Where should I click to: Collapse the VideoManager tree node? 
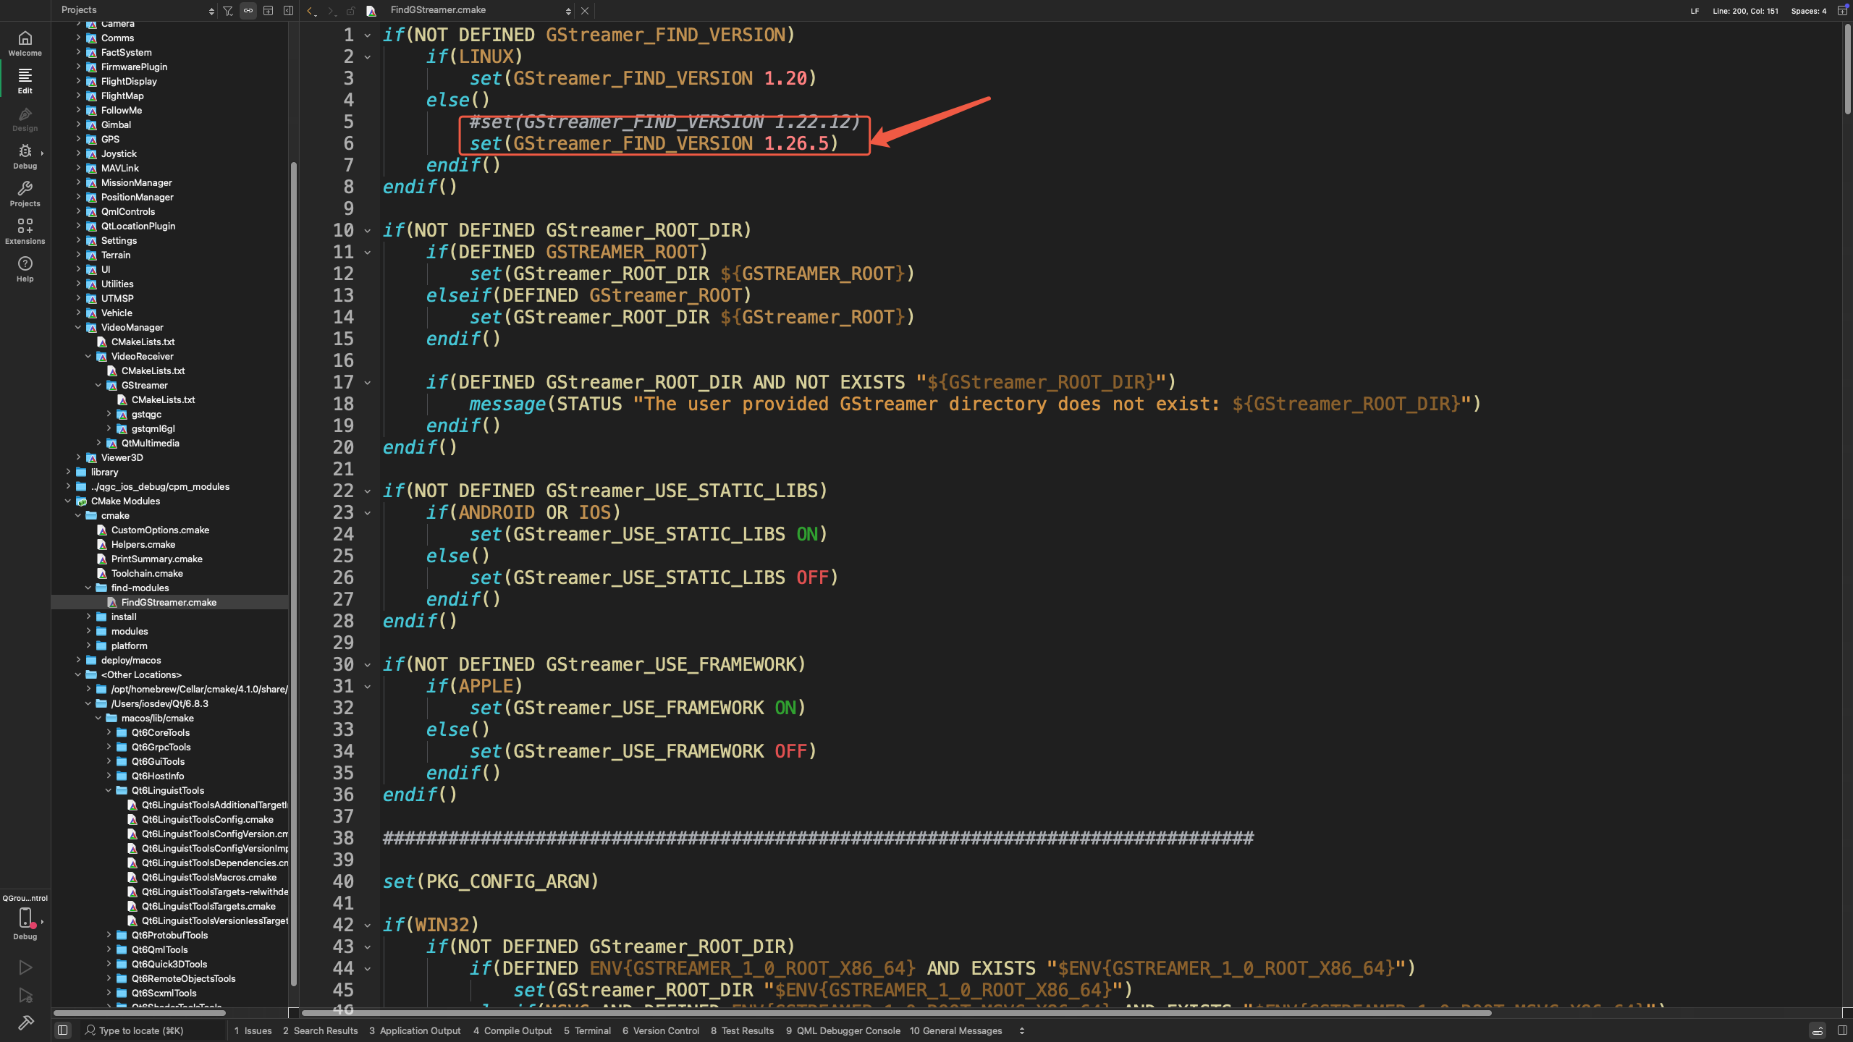click(x=78, y=327)
